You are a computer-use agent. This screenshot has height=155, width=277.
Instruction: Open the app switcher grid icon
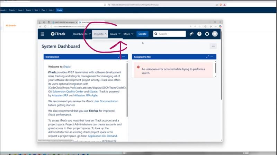42,34
